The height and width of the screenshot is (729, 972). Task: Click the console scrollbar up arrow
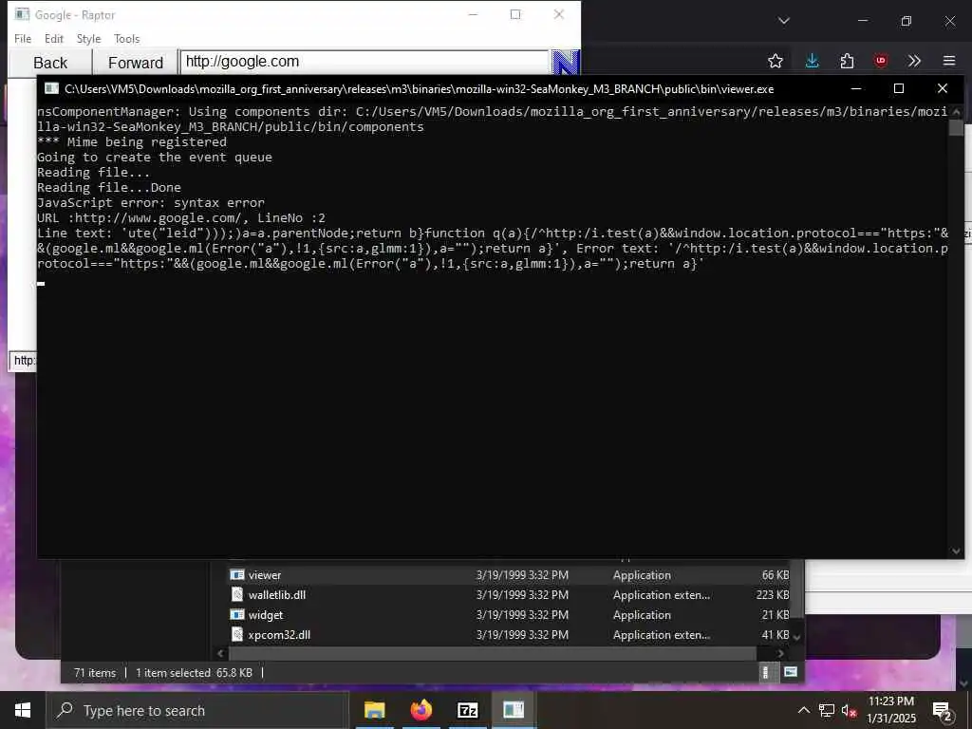point(956,112)
